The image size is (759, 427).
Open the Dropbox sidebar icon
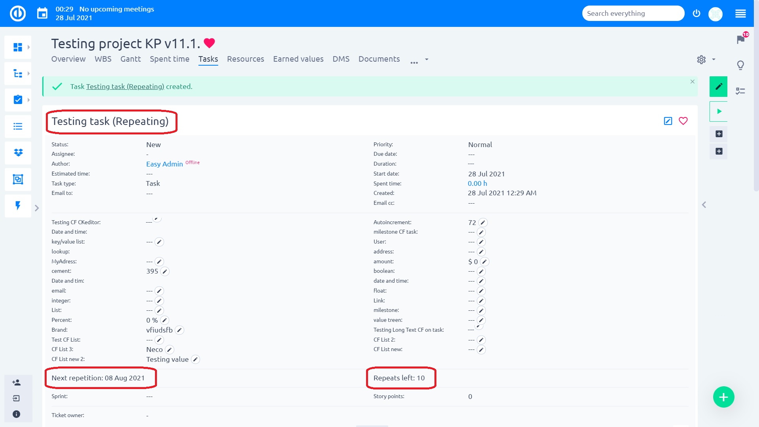[x=18, y=153]
